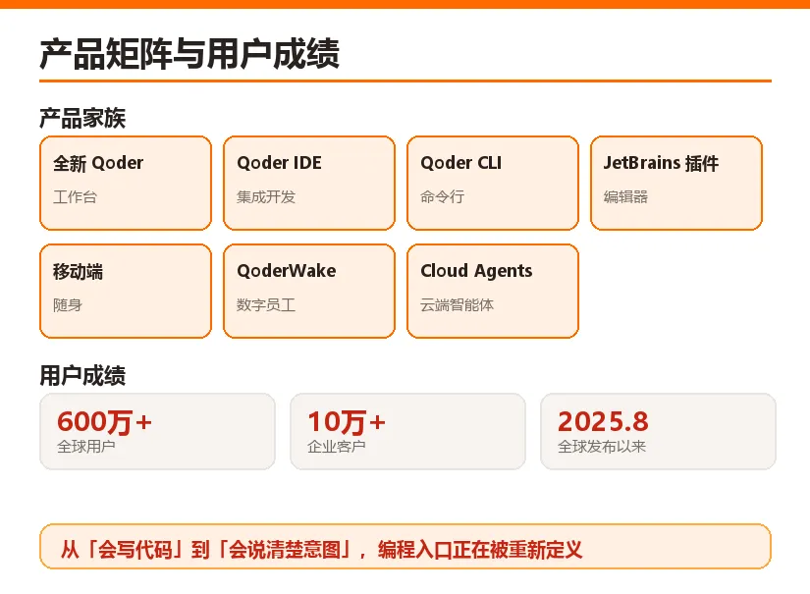Click the 数字员工 subtitle under QoderWake
Image resolution: width=810 pixels, height=594 pixels.
pyautogui.click(x=266, y=304)
